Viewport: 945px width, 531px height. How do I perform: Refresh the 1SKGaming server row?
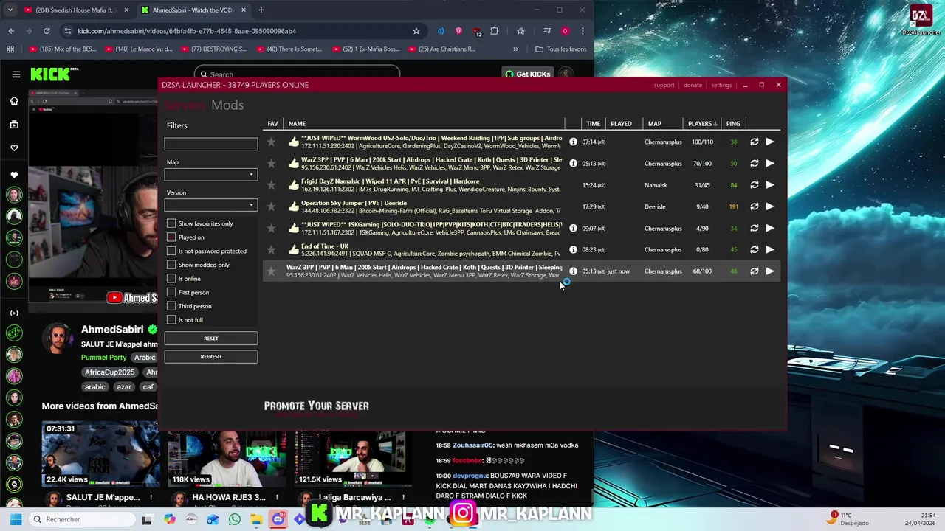pos(754,228)
